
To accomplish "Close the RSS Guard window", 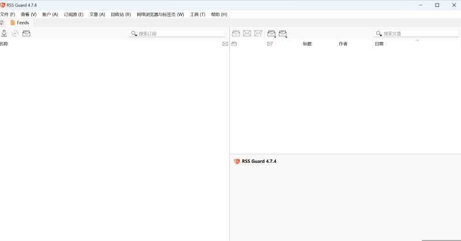I will click(x=454, y=5).
